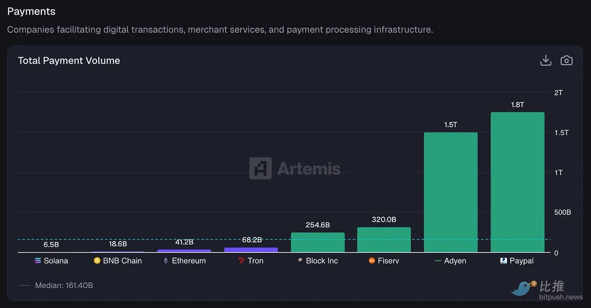Click the Median 161.40B label
Screen dimensions: 591x308
[64, 285]
